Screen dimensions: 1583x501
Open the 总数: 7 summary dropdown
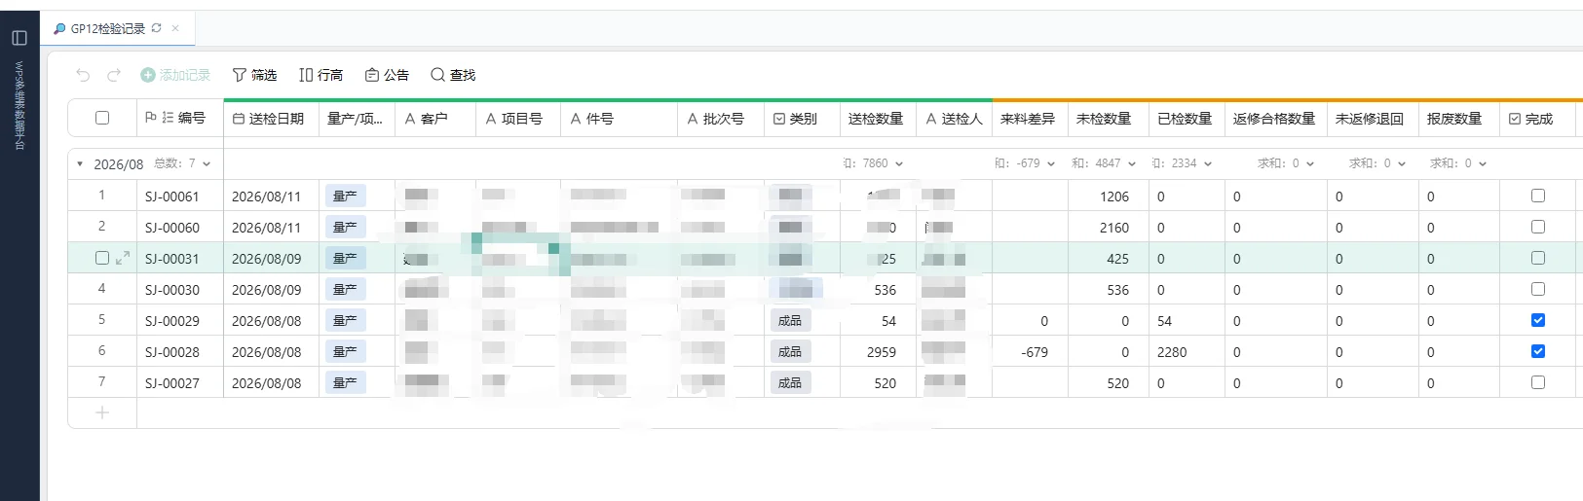pos(182,163)
